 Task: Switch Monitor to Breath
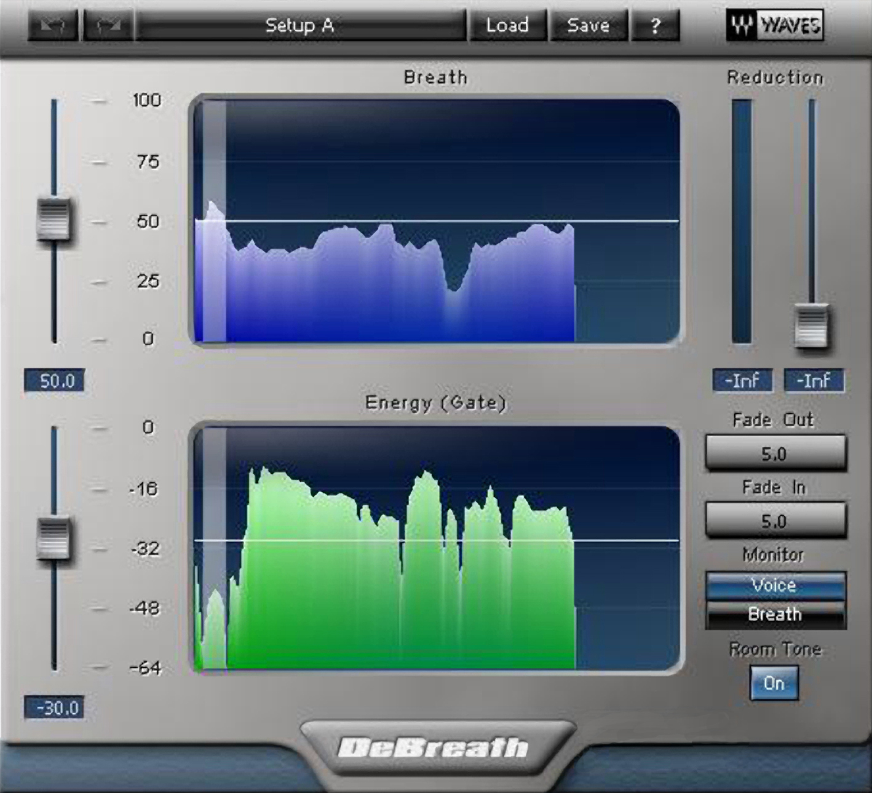point(775,614)
